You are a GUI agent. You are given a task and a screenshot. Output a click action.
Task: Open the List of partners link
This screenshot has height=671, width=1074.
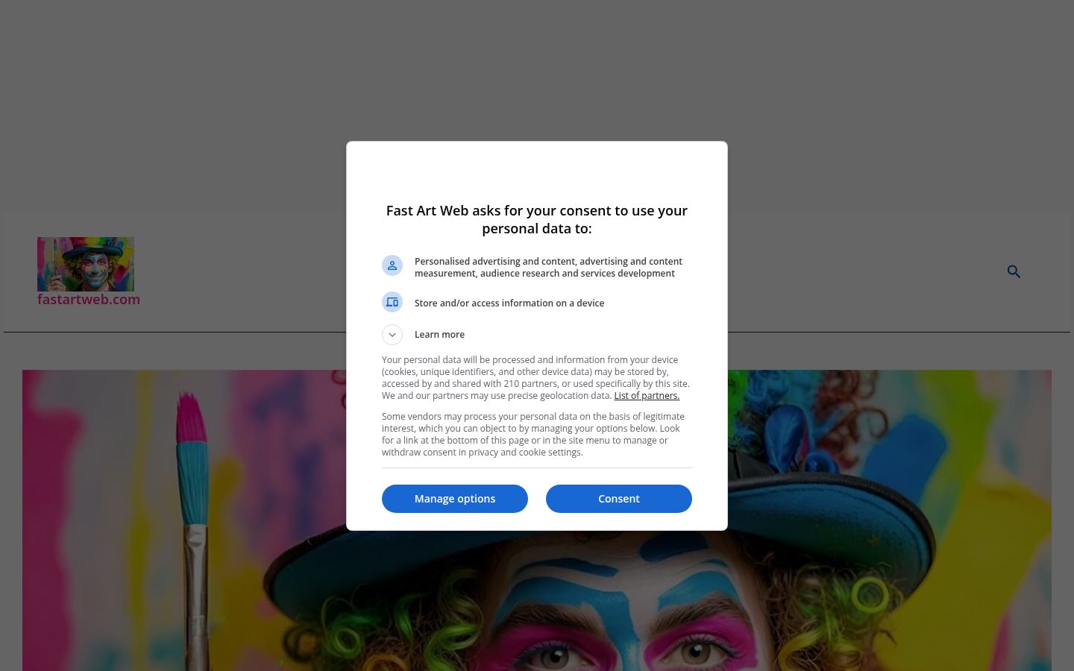[647, 396]
